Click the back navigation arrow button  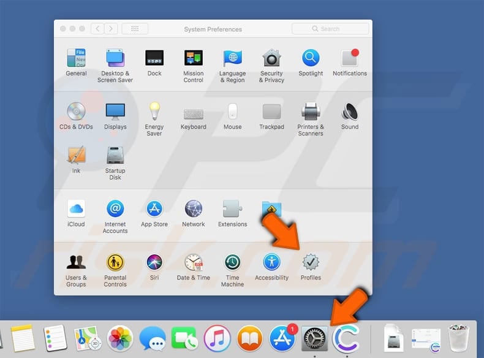97,29
